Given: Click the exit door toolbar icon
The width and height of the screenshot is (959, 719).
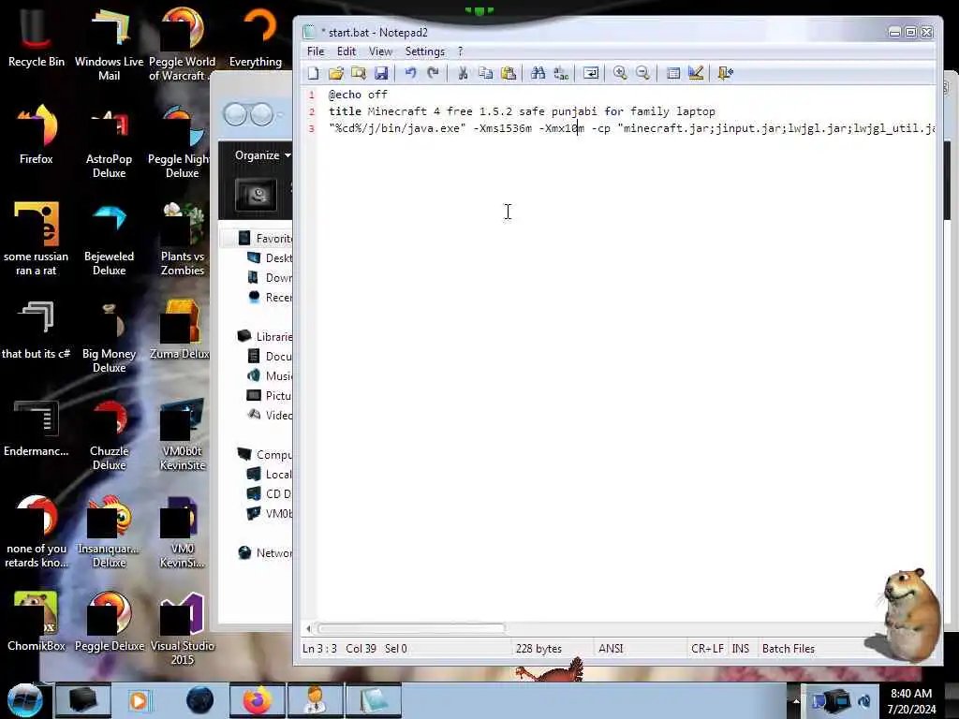Looking at the screenshot, I should pyautogui.click(x=726, y=73).
